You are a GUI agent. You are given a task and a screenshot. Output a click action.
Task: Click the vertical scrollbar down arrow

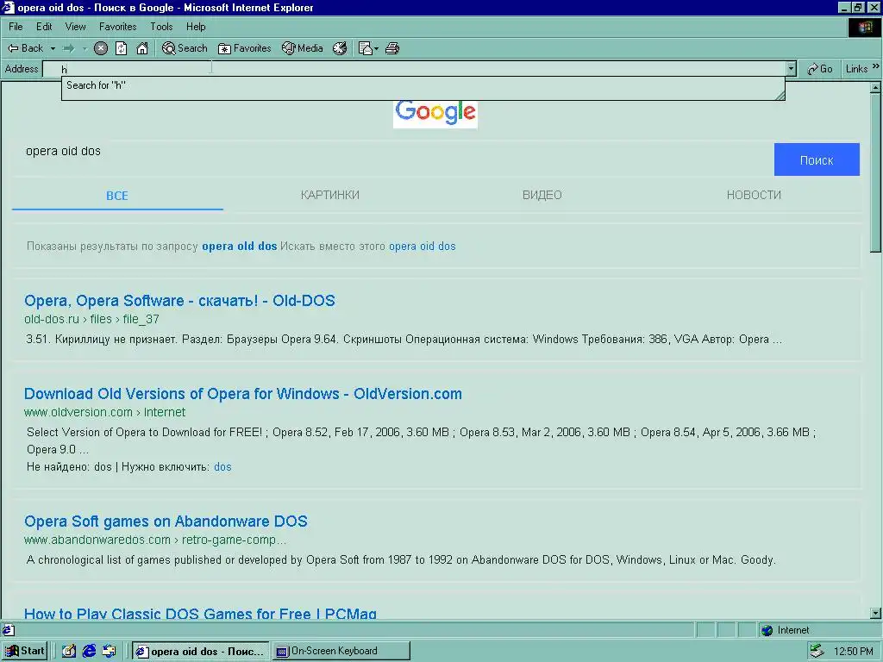point(875,613)
